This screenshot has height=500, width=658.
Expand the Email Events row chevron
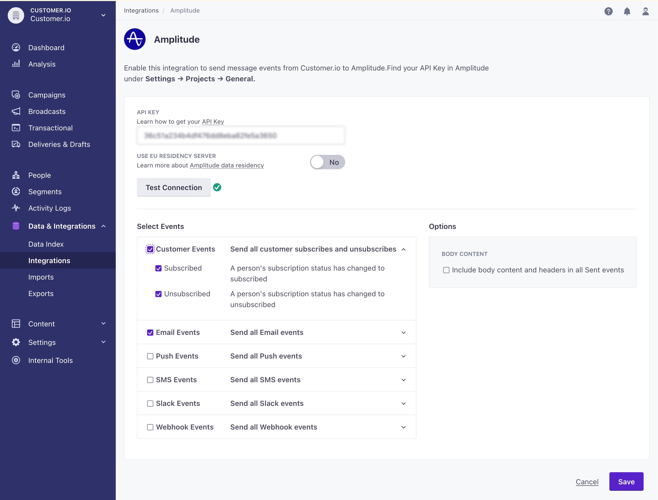pos(403,333)
